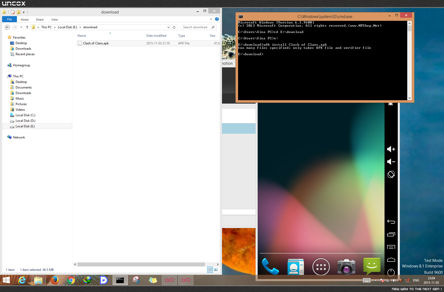Open Explorer Help via the blue question mark

[x=217, y=19]
